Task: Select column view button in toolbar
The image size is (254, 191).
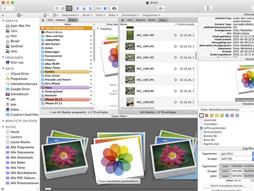Action: 69,8
